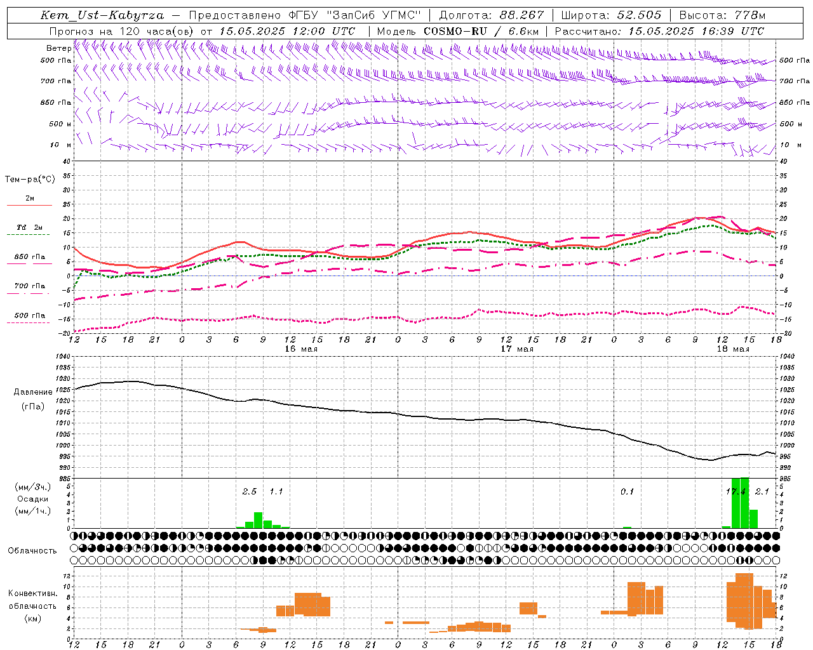Click the 850 гПа temperature legend entry

29,257
